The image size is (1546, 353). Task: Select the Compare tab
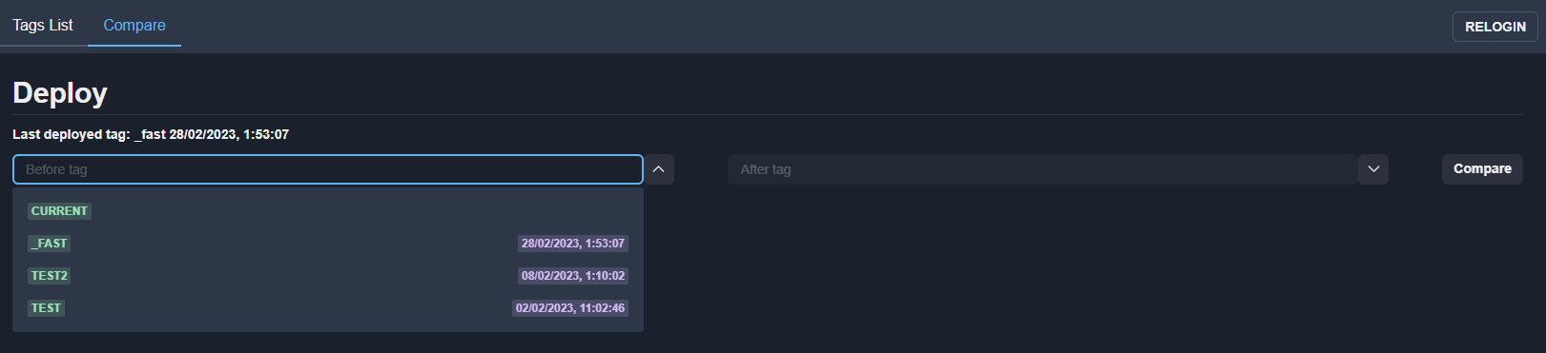click(134, 25)
